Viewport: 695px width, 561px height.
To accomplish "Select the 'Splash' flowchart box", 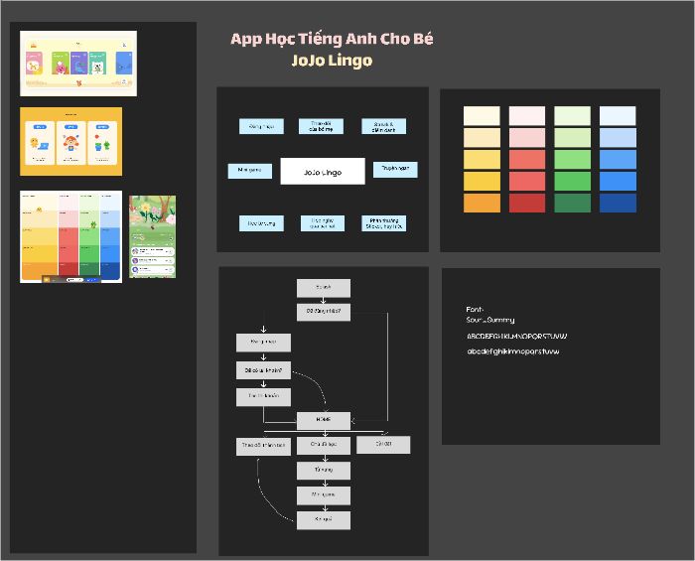I will click(x=324, y=288).
